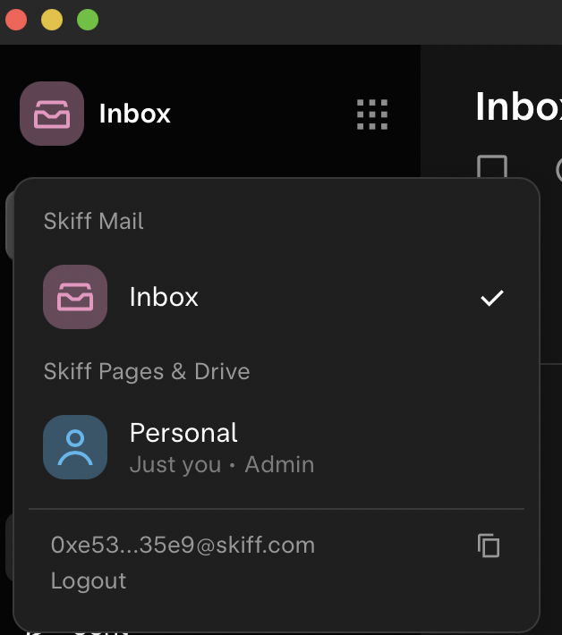Toggle the select-all checkbox in the mail list
Image resolution: width=562 pixels, height=635 pixels.
(492, 167)
